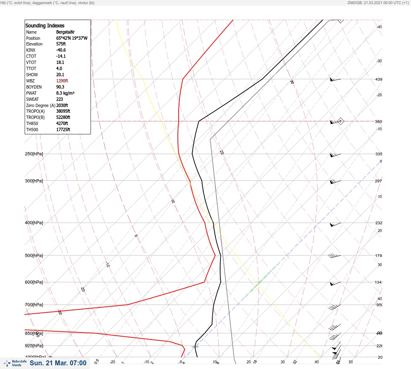This screenshot has height=369, width=411.
Task: Click the header 'DMI/IGB: 21.03.2021 06:00 UTC (+1)'
Action: [378, 2]
